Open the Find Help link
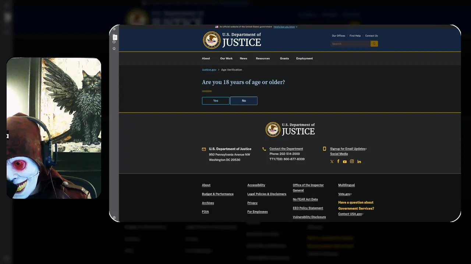This screenshot has width=471, height=264. point(355,36)
